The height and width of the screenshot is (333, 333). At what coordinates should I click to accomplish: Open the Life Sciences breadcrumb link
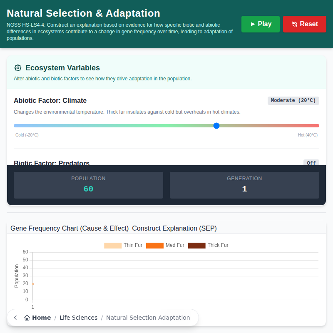point(78,318)
